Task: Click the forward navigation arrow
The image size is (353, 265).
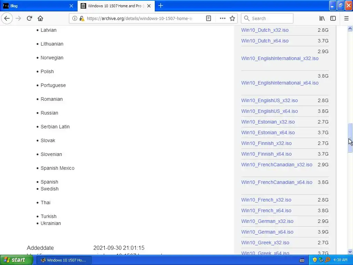Action: [19, 18]
